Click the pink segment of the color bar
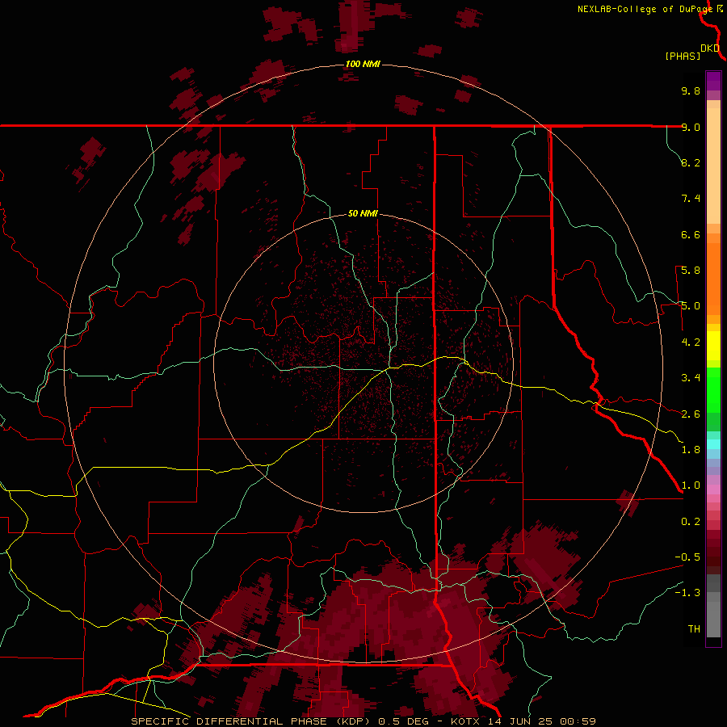This screenshot has width=727, height=727. click(x=713, y=490)
